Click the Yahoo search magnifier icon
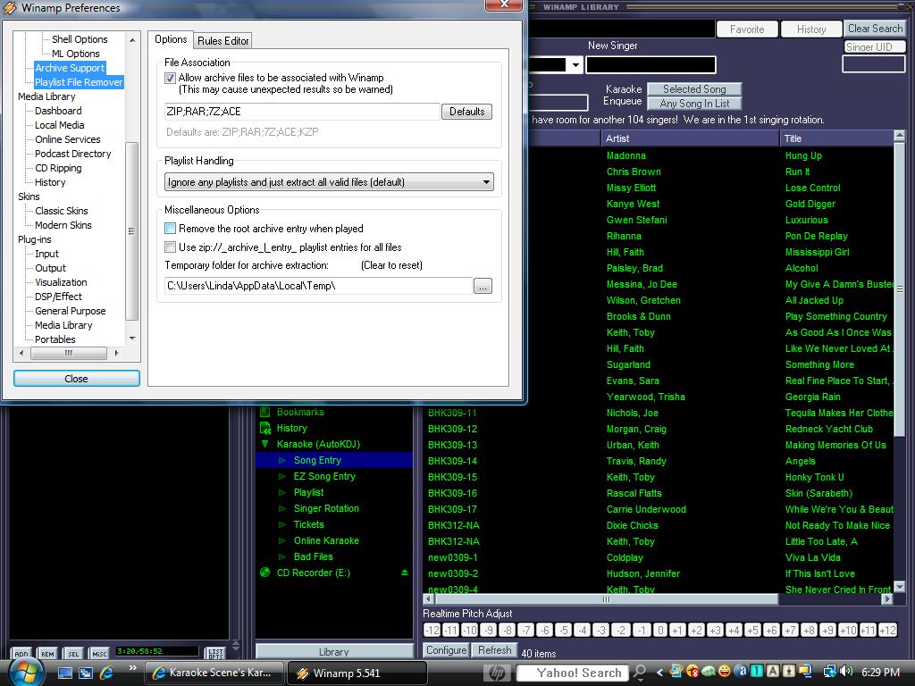Screen dimensions: 915x686 tap(640, 673)
